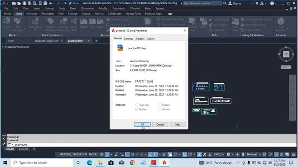Open the Dimension menu in menu bar
This screenshot has width=298, height=167.
coord(88,8)
